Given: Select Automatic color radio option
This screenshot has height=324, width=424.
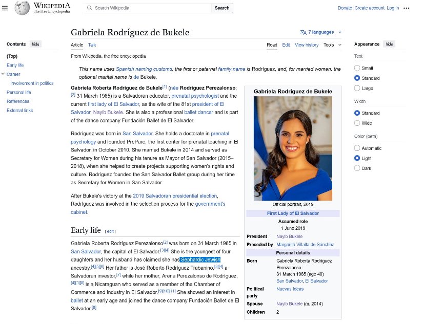Looking at the screenshot, I should (357, 148).
